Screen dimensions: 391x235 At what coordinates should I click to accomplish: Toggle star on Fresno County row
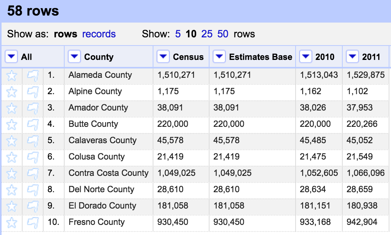(12, 223)
